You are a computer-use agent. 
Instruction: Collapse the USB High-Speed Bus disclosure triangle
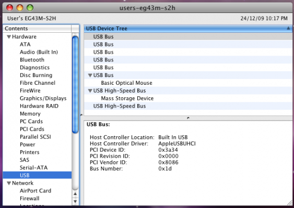90,91
